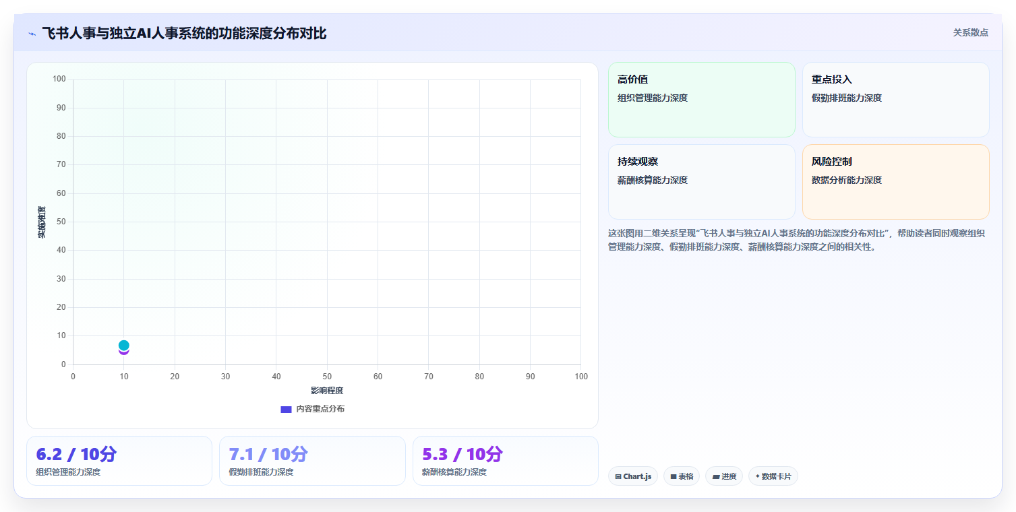Click the 假勤排班能力深度 label under the 7.1 score

point(261,472)
